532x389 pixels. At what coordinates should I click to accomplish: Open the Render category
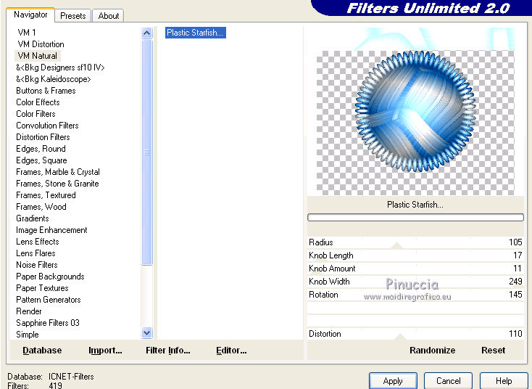[29, 311]
